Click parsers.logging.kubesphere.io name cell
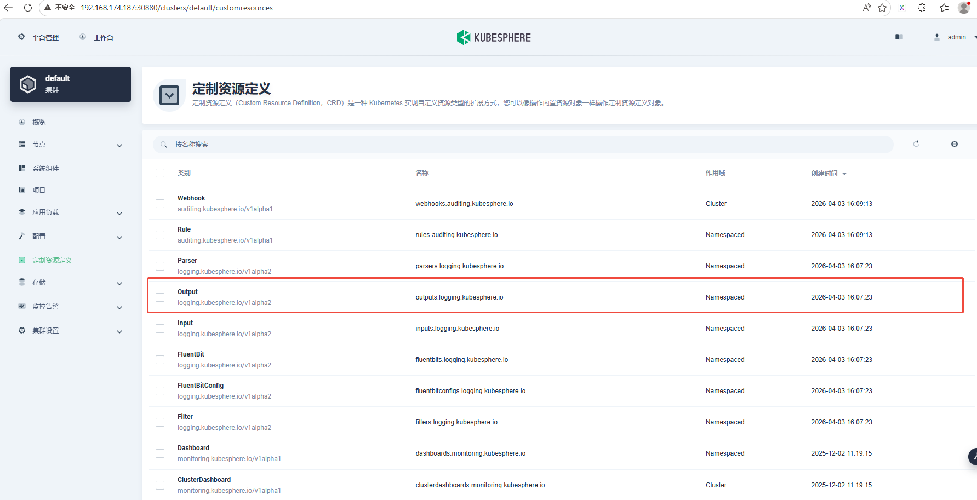This screenshot has width=977, height=500. pos(459,266)
